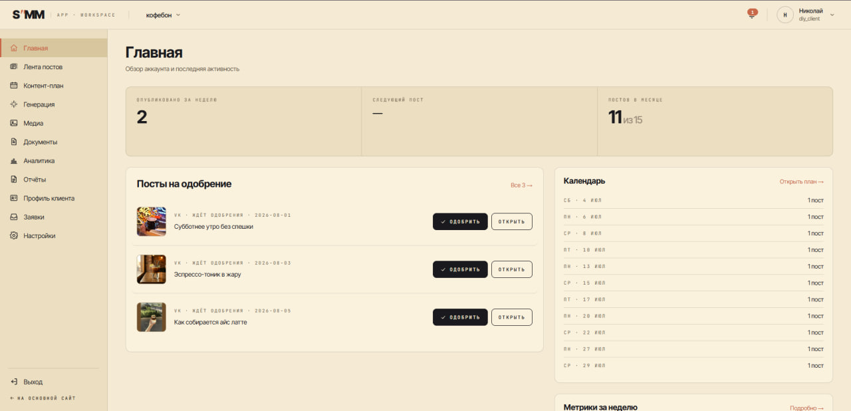Expand the Николай account menu chevron
Screen dimensions: 851x411
tap(832, 15)
